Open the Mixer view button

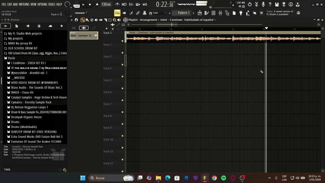220,13
